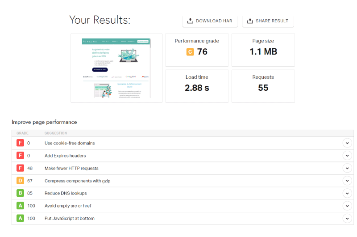
Task: Expand the Use cookie-free domains suggestion
Action: (347, 143)
